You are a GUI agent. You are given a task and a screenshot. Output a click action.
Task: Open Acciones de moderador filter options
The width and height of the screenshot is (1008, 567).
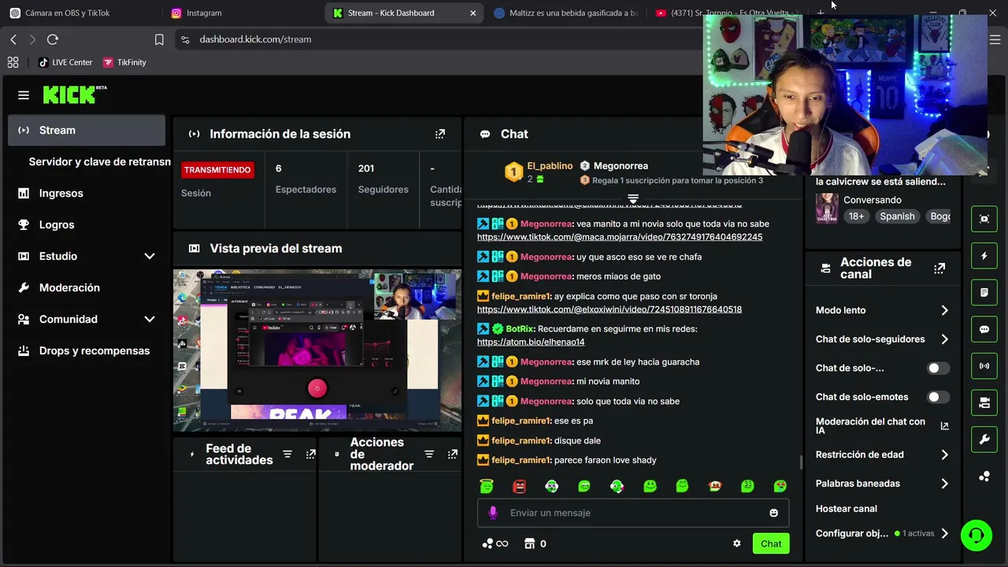(x=429, y=454)
